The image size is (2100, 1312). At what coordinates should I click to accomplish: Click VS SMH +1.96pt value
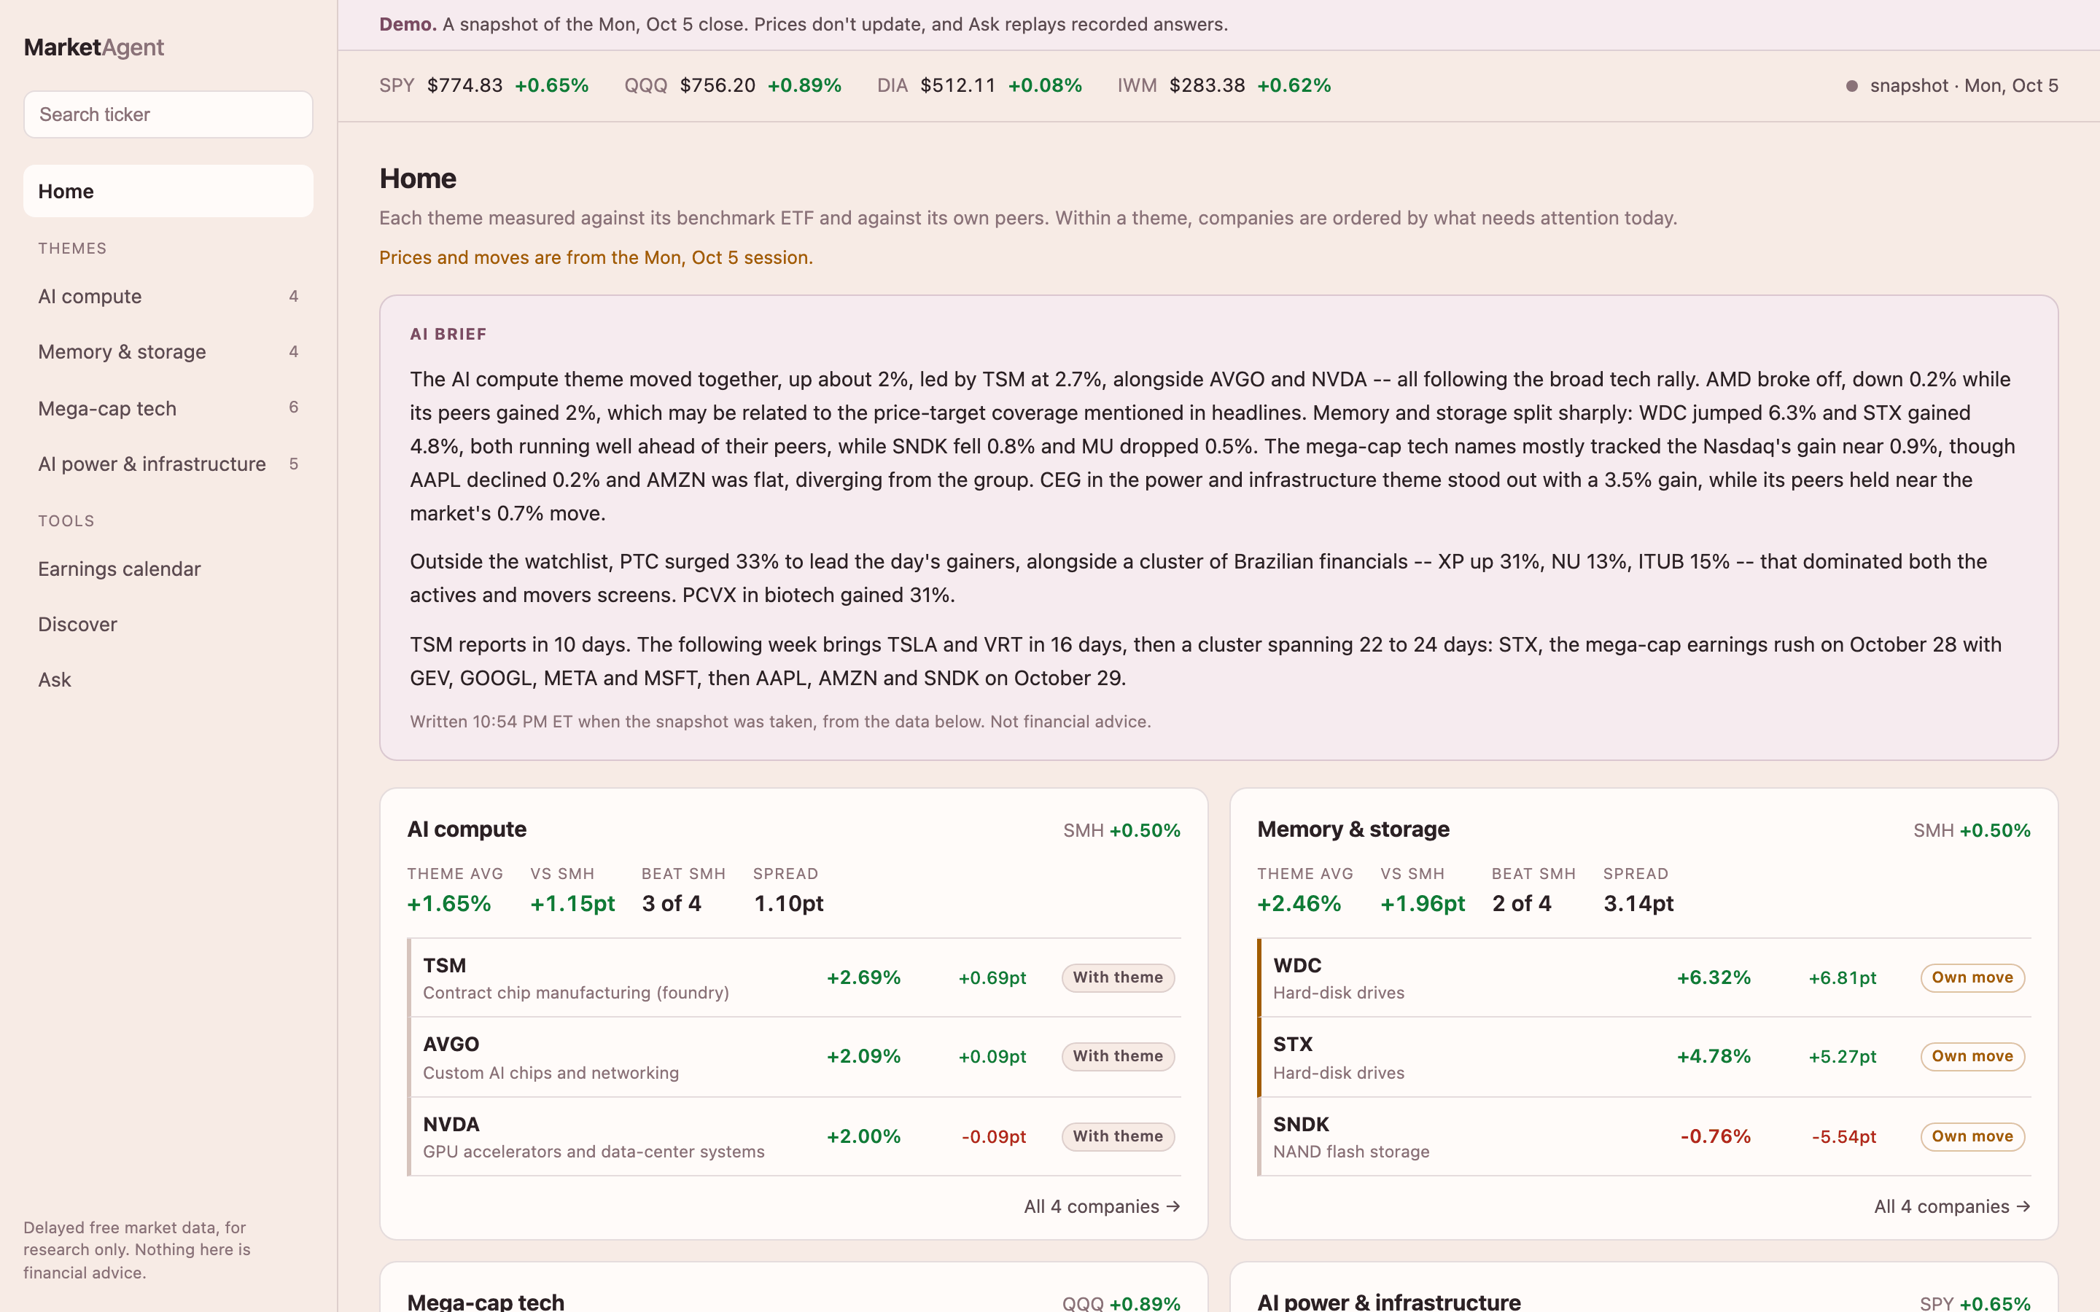[x=1423, y=904]
